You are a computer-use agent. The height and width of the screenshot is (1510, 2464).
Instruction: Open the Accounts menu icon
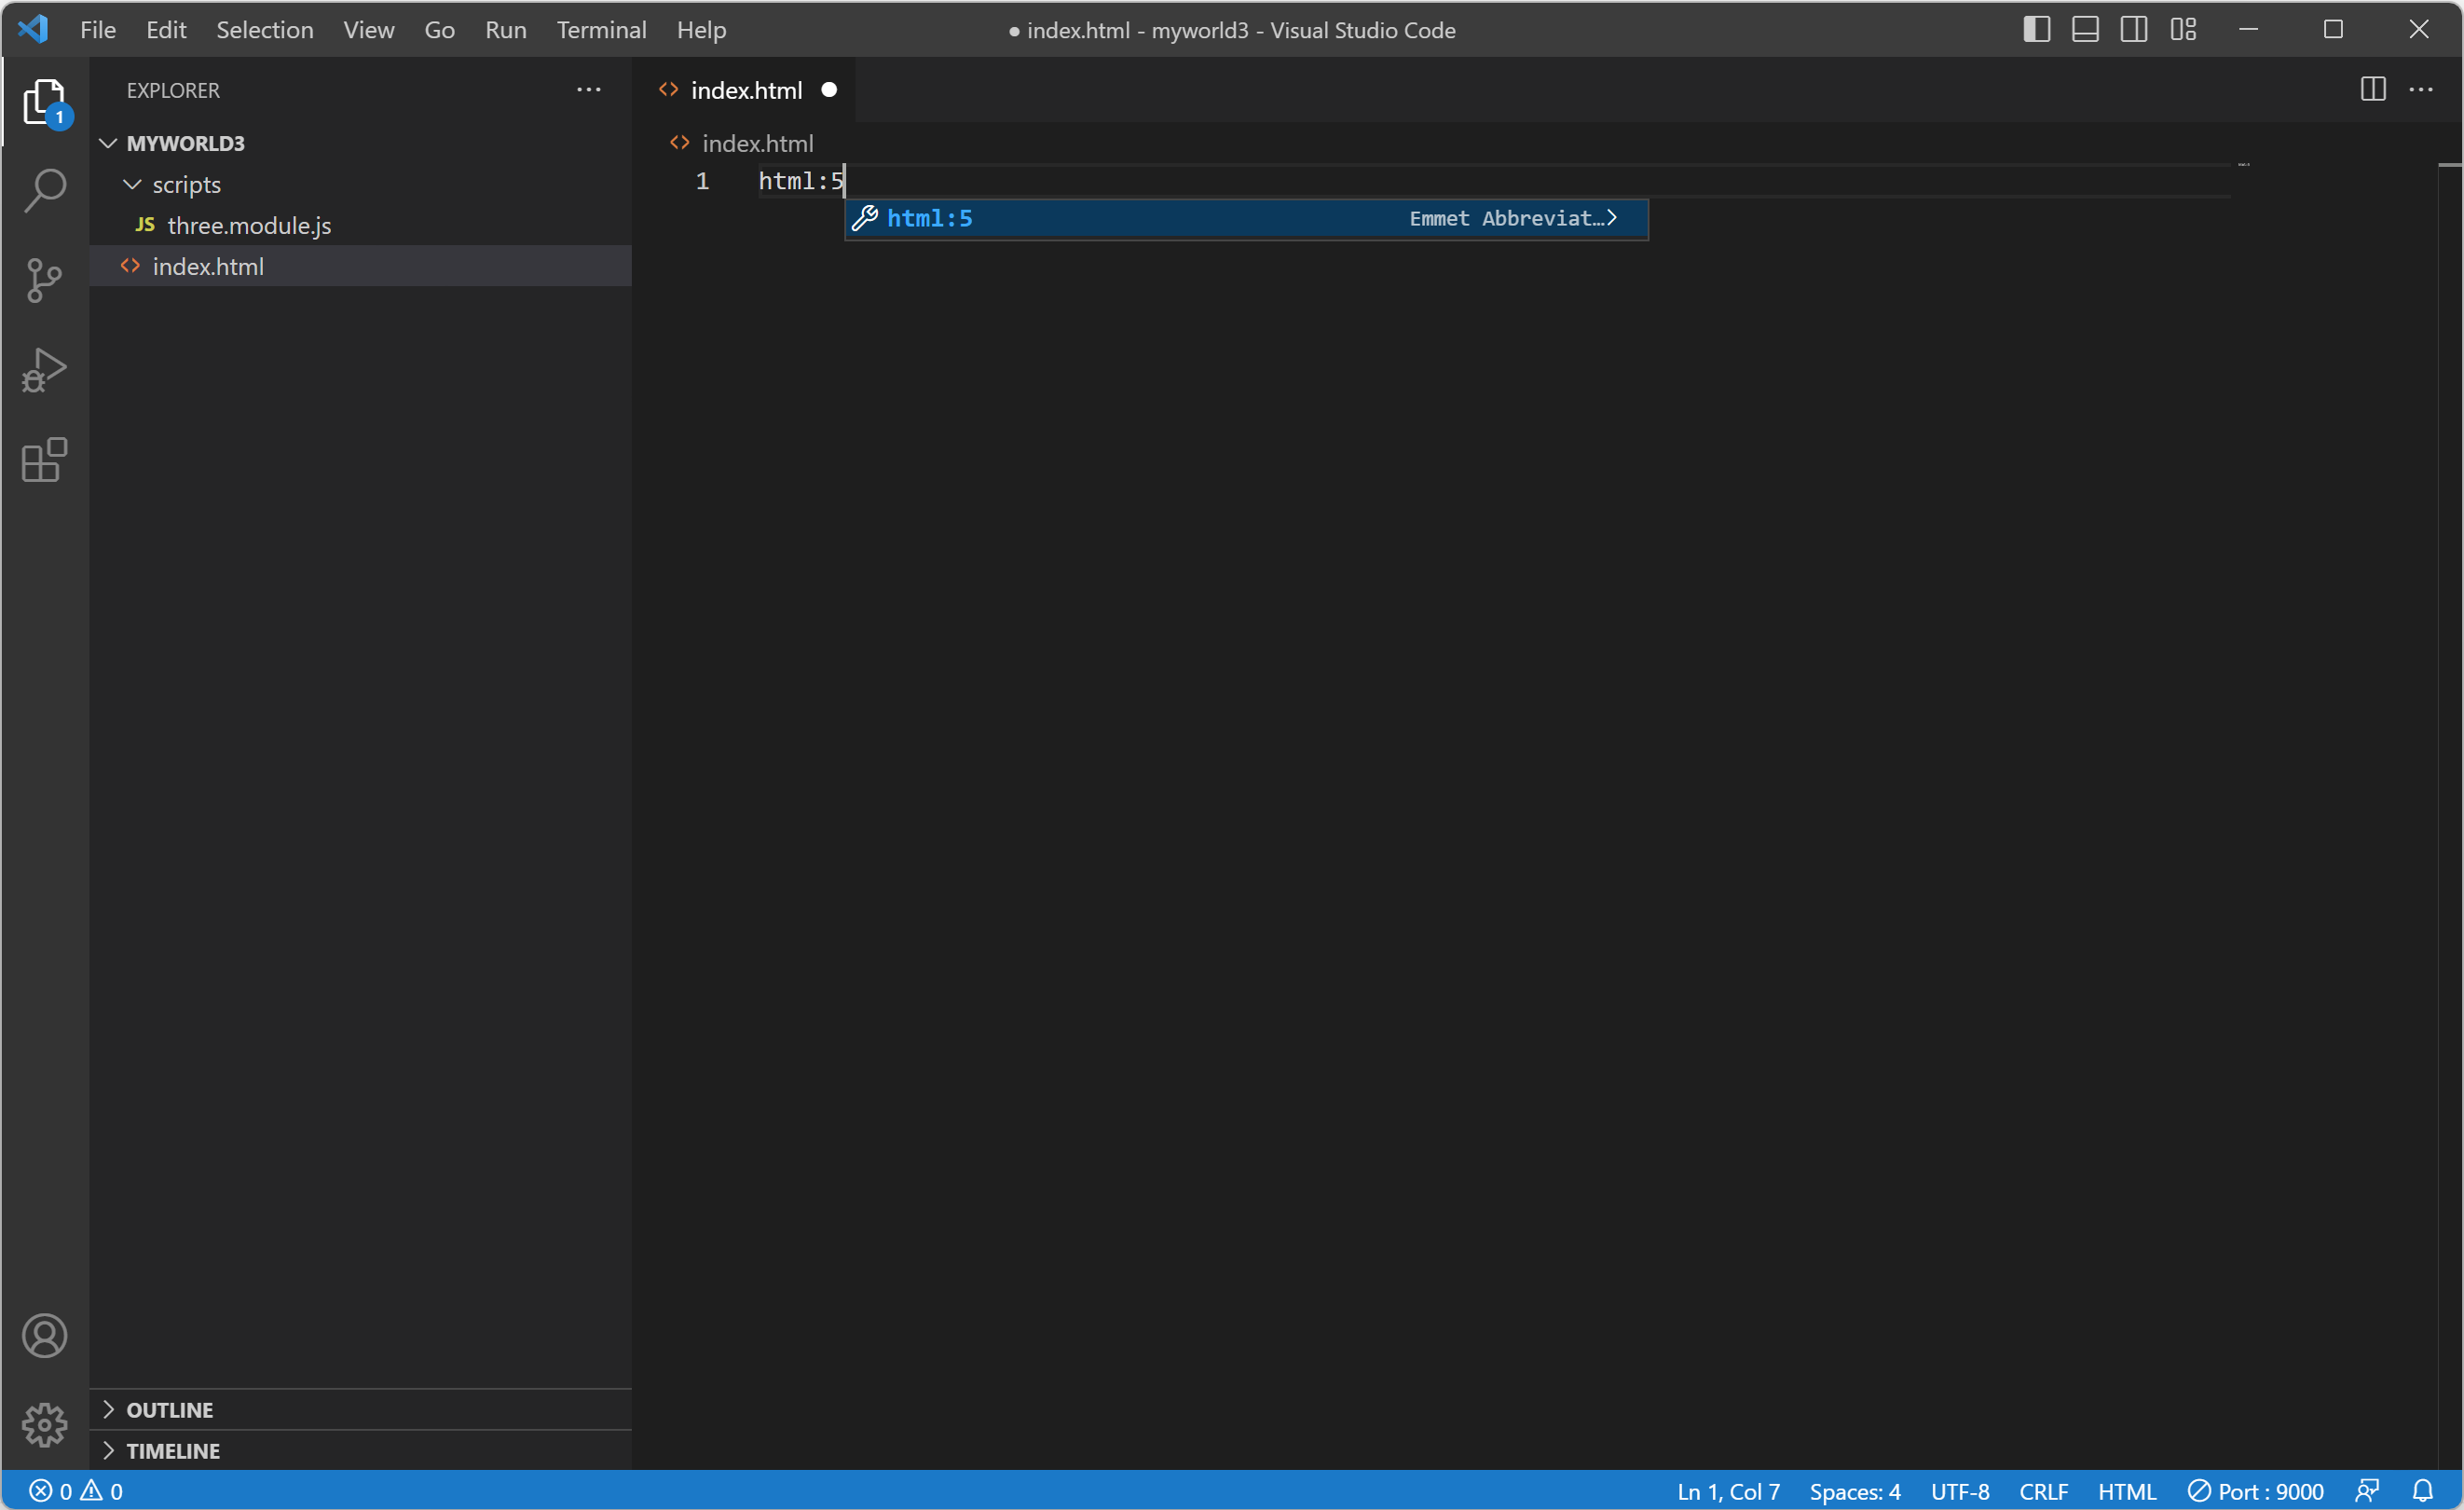pos(44,1336)
